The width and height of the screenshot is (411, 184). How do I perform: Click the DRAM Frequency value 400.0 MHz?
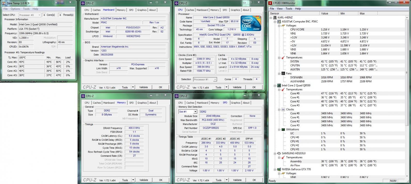pyautogui.click(x=134, y=128)
